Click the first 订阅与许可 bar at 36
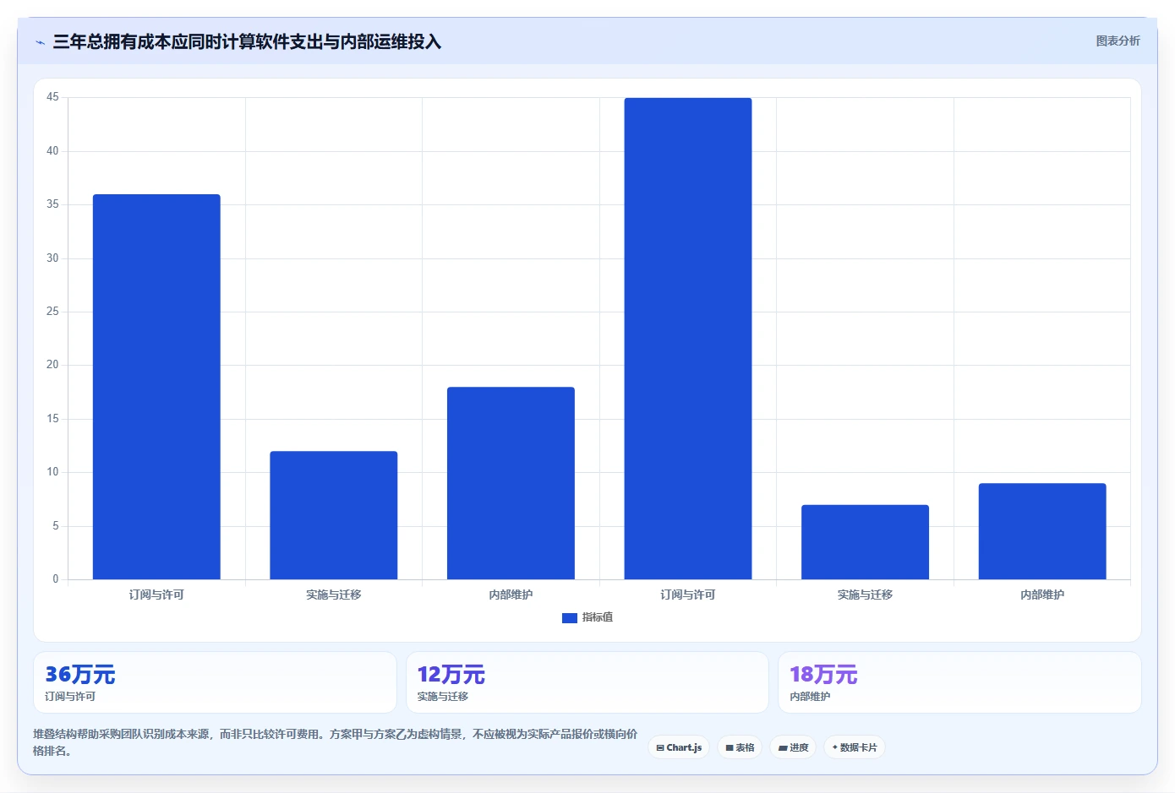The height and width of the screenshot is (793, 1175). coord(156,387)
